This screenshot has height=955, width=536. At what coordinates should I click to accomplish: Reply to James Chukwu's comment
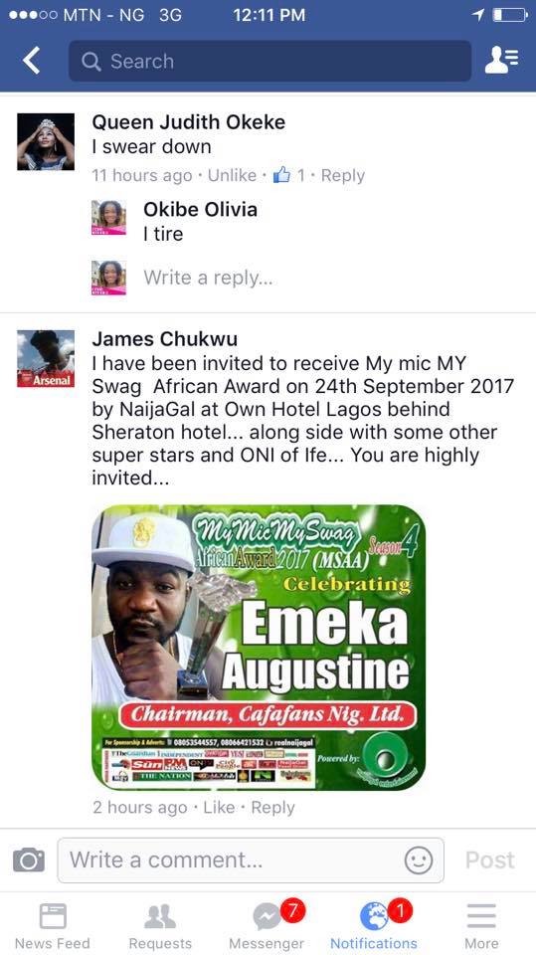[272, 807]
